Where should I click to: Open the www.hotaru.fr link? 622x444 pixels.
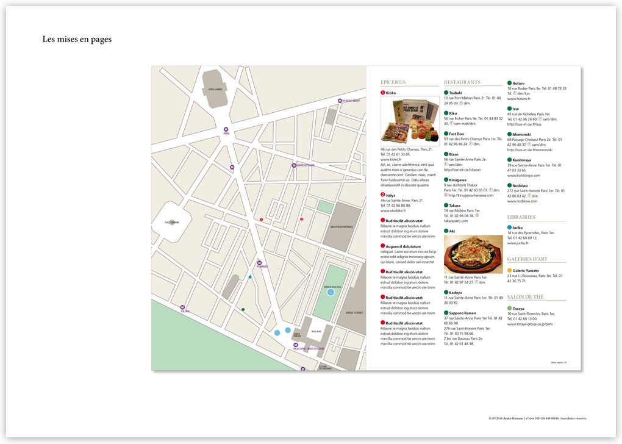click(x=518, y=99)
